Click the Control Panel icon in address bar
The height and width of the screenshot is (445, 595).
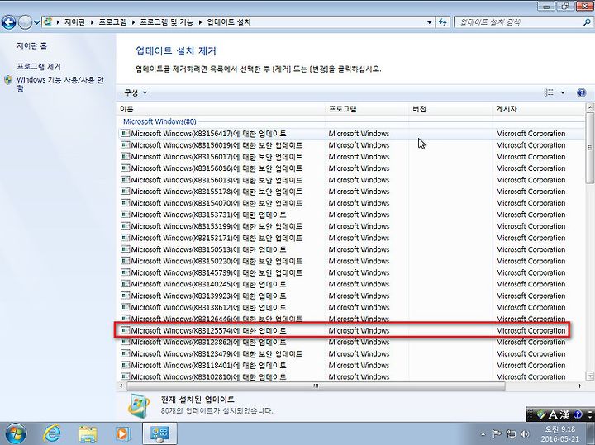pos(48,22)
